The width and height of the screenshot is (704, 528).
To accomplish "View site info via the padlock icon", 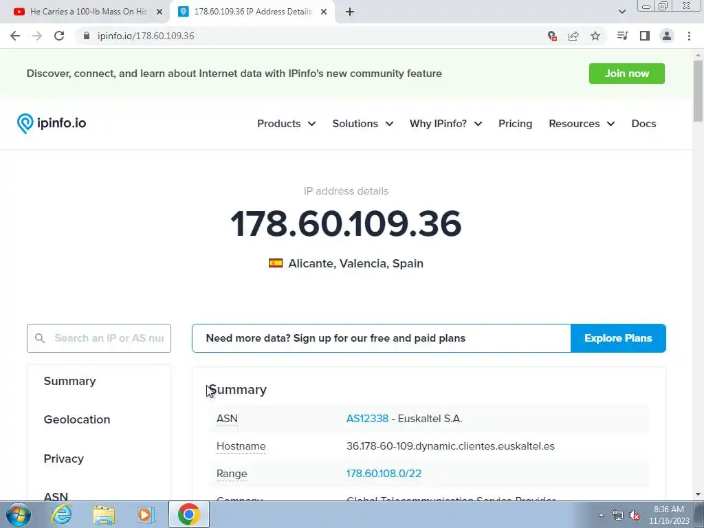I will coord(87,36).
